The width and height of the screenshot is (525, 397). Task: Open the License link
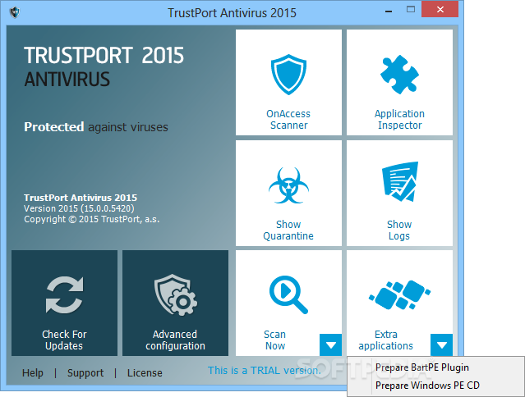[x=145, y=372]
